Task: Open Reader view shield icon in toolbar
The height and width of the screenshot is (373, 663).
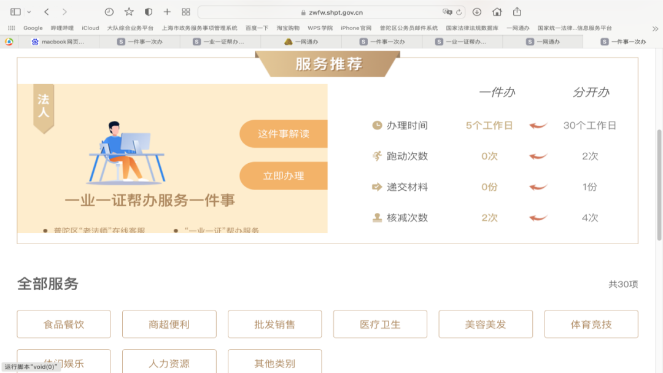Action: point(147,10)
